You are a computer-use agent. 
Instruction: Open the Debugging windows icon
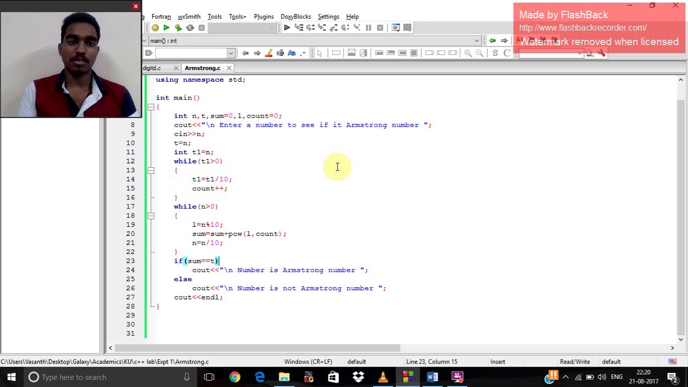pos(396,28)
